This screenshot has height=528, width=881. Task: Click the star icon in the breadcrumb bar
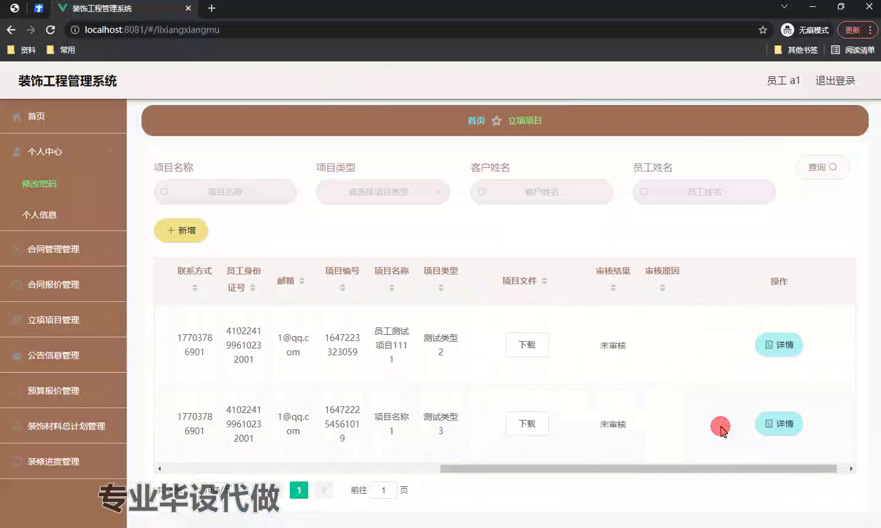point(497,121)
